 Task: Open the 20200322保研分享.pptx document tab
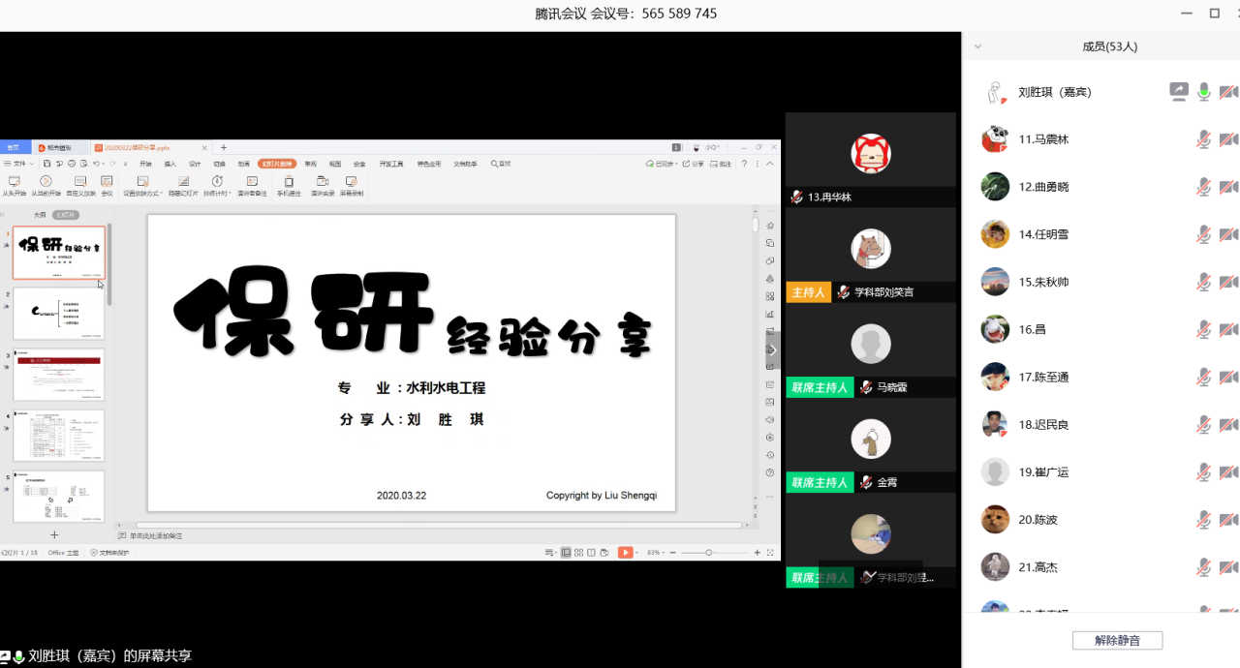point(137,147)
